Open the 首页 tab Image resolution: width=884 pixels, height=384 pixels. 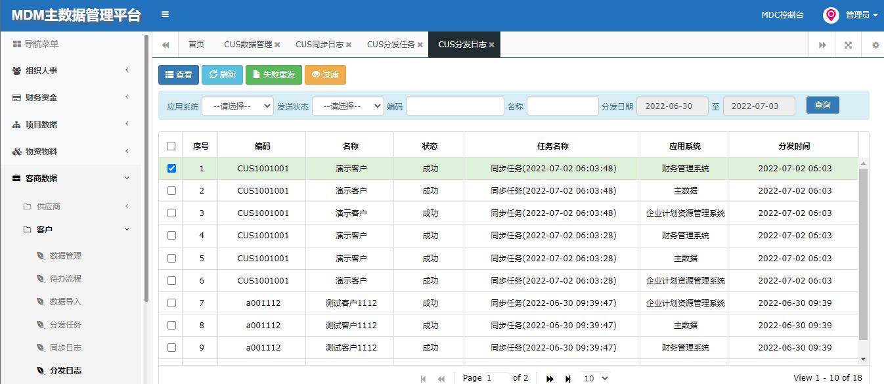pyautogui.click(x=197, y=44)
